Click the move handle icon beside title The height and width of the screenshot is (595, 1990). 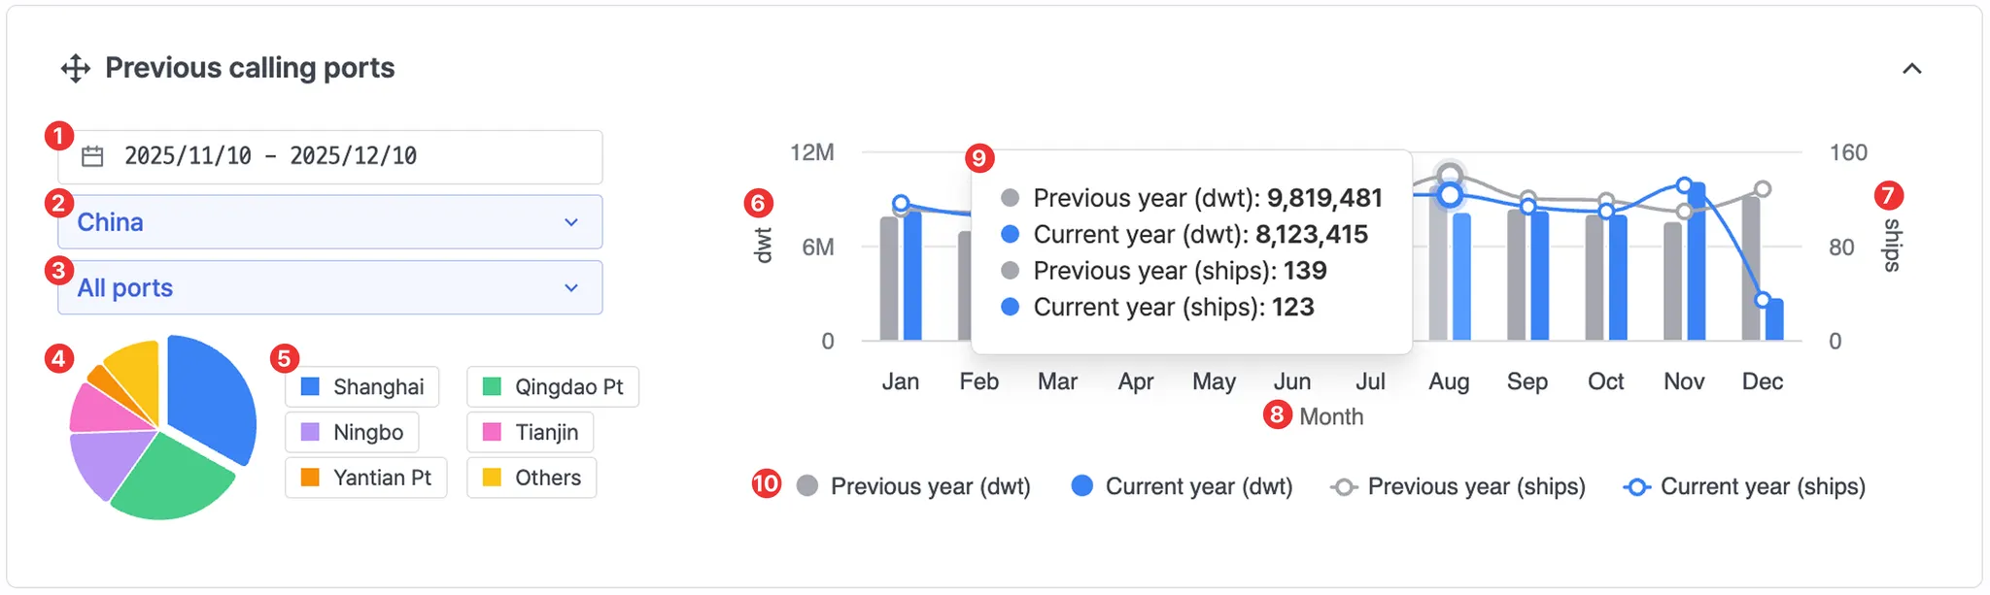pos(75,68)
